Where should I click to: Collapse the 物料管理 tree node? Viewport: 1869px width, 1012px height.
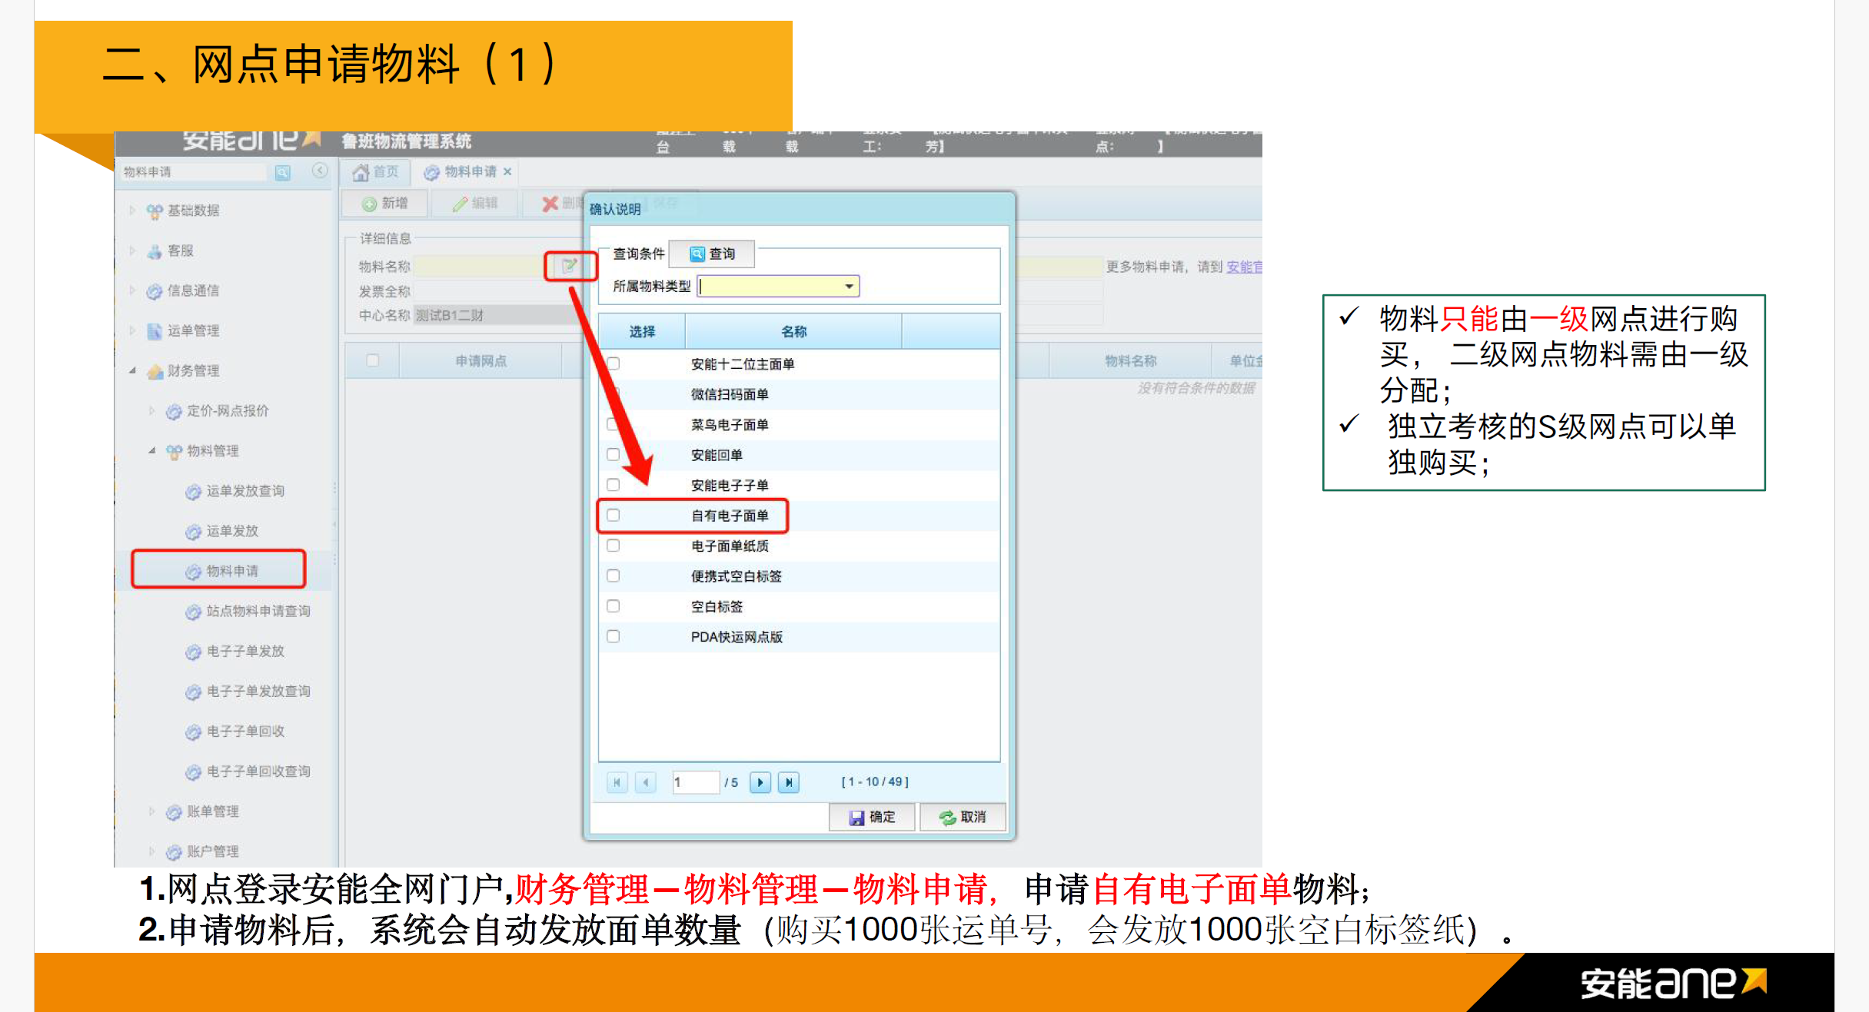point(152,450)
